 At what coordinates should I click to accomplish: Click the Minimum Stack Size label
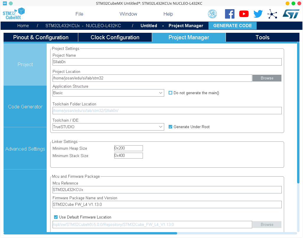70,156
